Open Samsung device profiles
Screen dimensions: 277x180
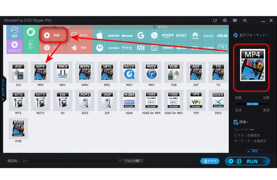[114, 36]
